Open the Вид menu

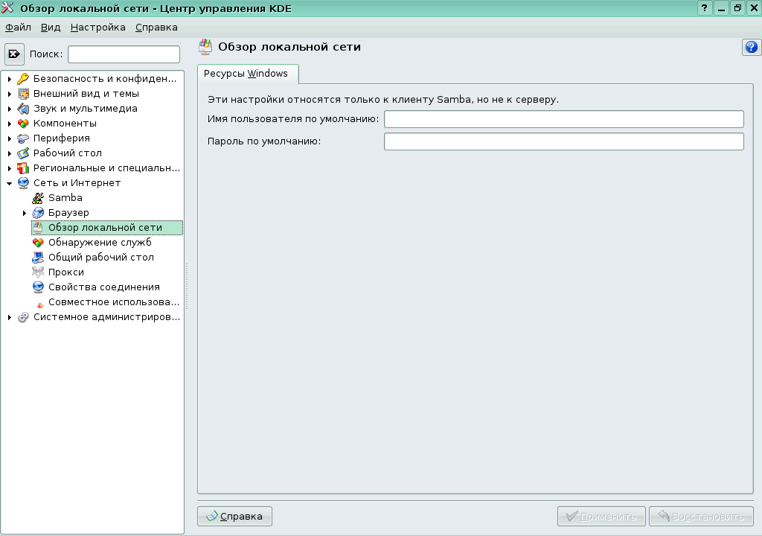point(49,27)
